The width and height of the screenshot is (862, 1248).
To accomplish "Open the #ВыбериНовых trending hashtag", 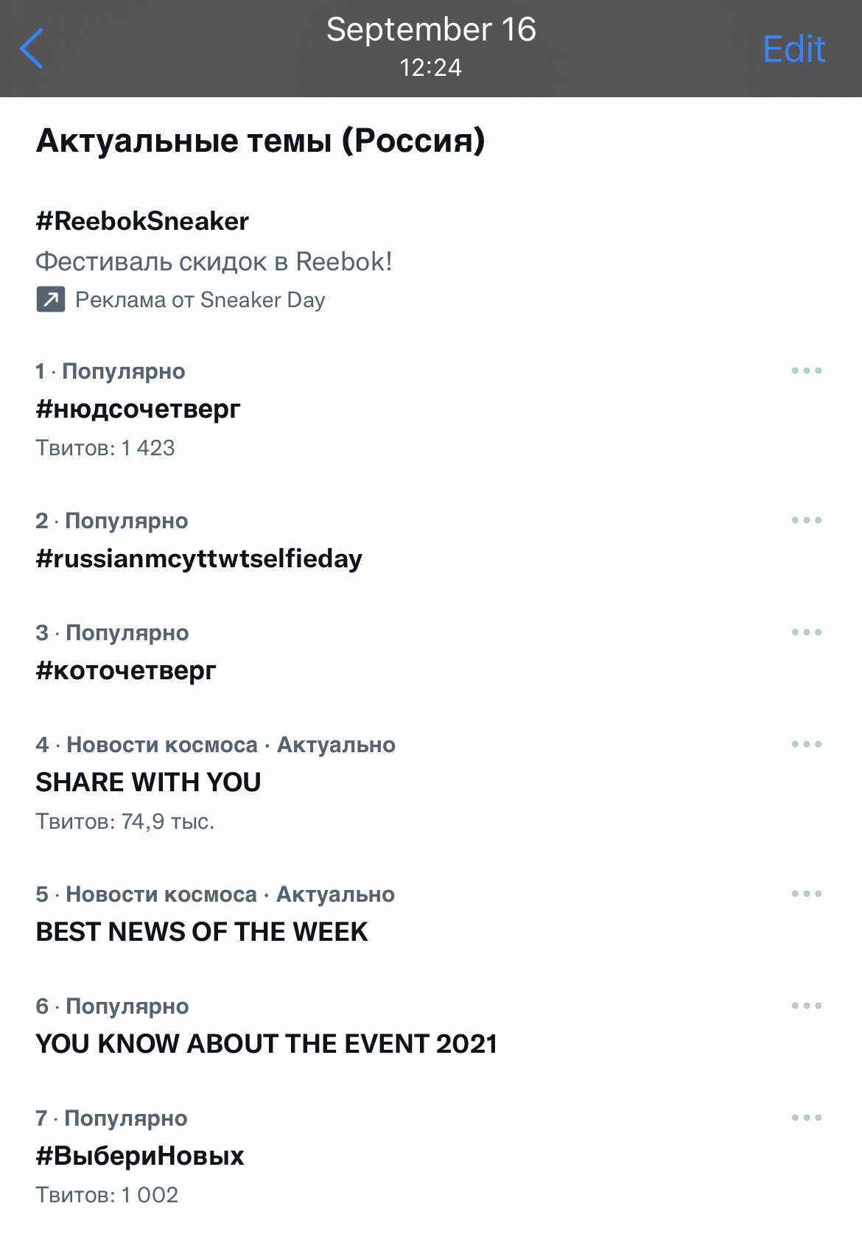I will 140,1156.
